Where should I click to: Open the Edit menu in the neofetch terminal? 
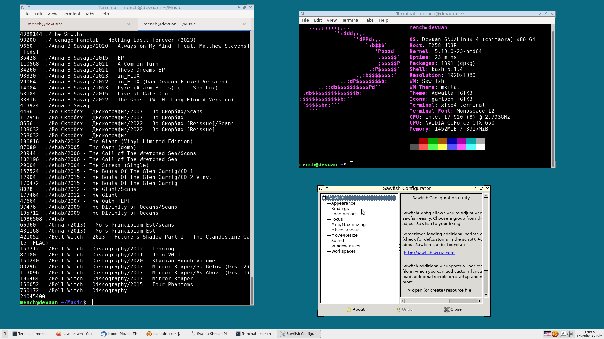click(x=318, y=20)
